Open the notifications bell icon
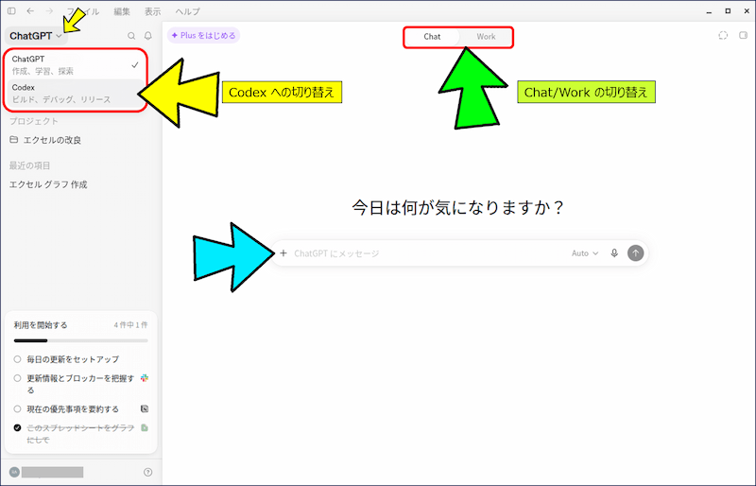 tap(148, 36)
